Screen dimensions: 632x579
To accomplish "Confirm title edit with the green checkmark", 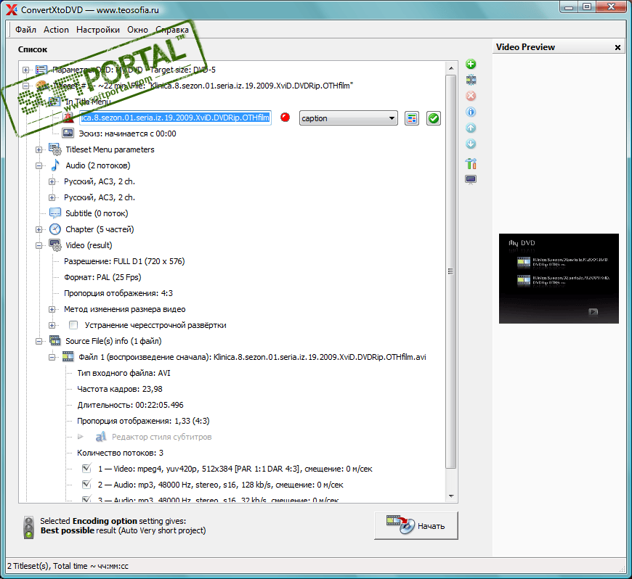I will click(x=433, y=118).
